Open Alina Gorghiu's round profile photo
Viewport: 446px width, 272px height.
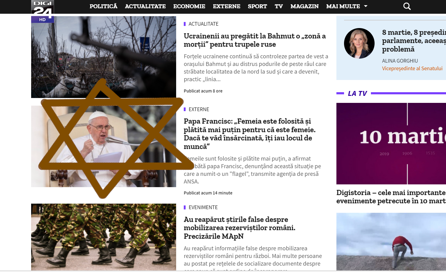click(359, 43)
